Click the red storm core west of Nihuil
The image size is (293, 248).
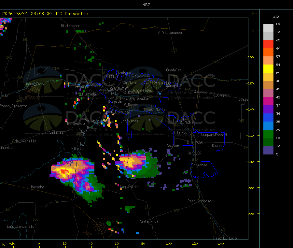coord(64,171)
